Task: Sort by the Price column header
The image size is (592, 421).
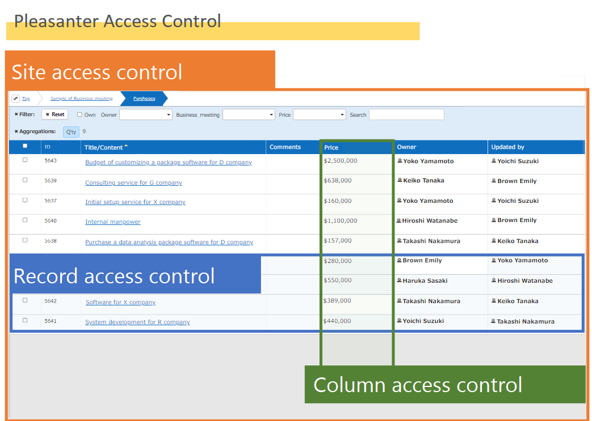Action: pos(331,147)
